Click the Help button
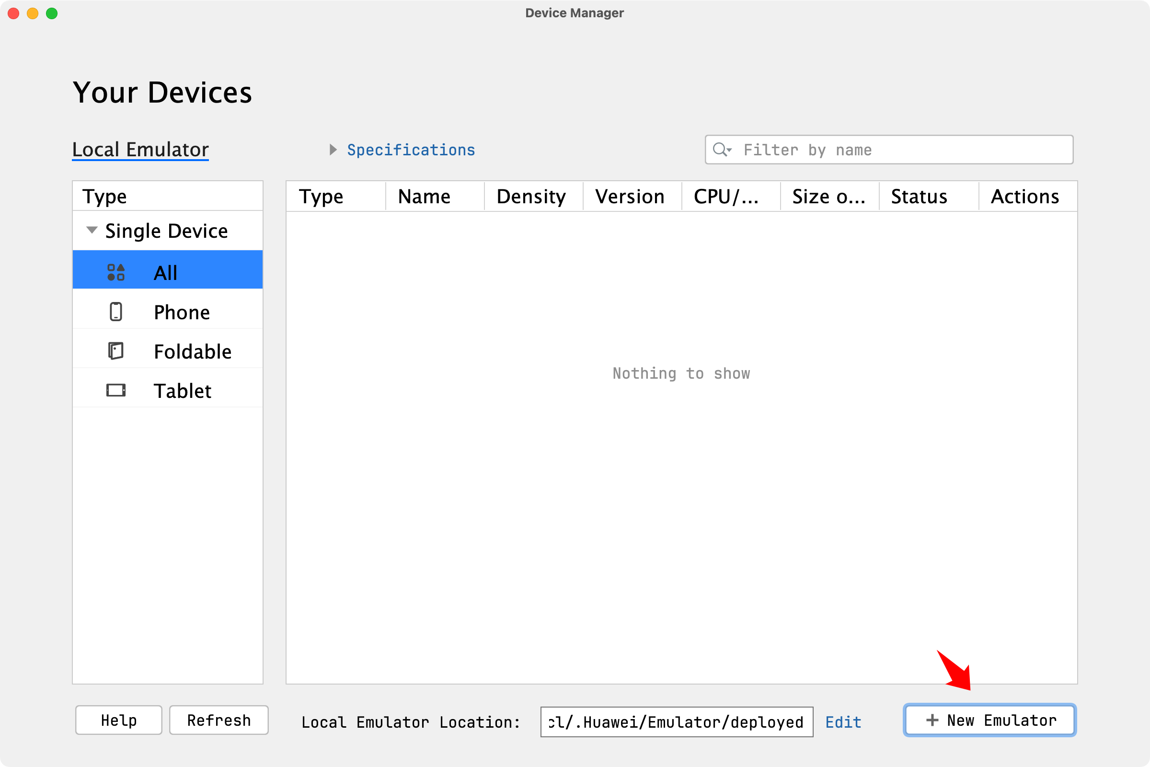The width and height of the screenshot is (1150, 767). 119,720
